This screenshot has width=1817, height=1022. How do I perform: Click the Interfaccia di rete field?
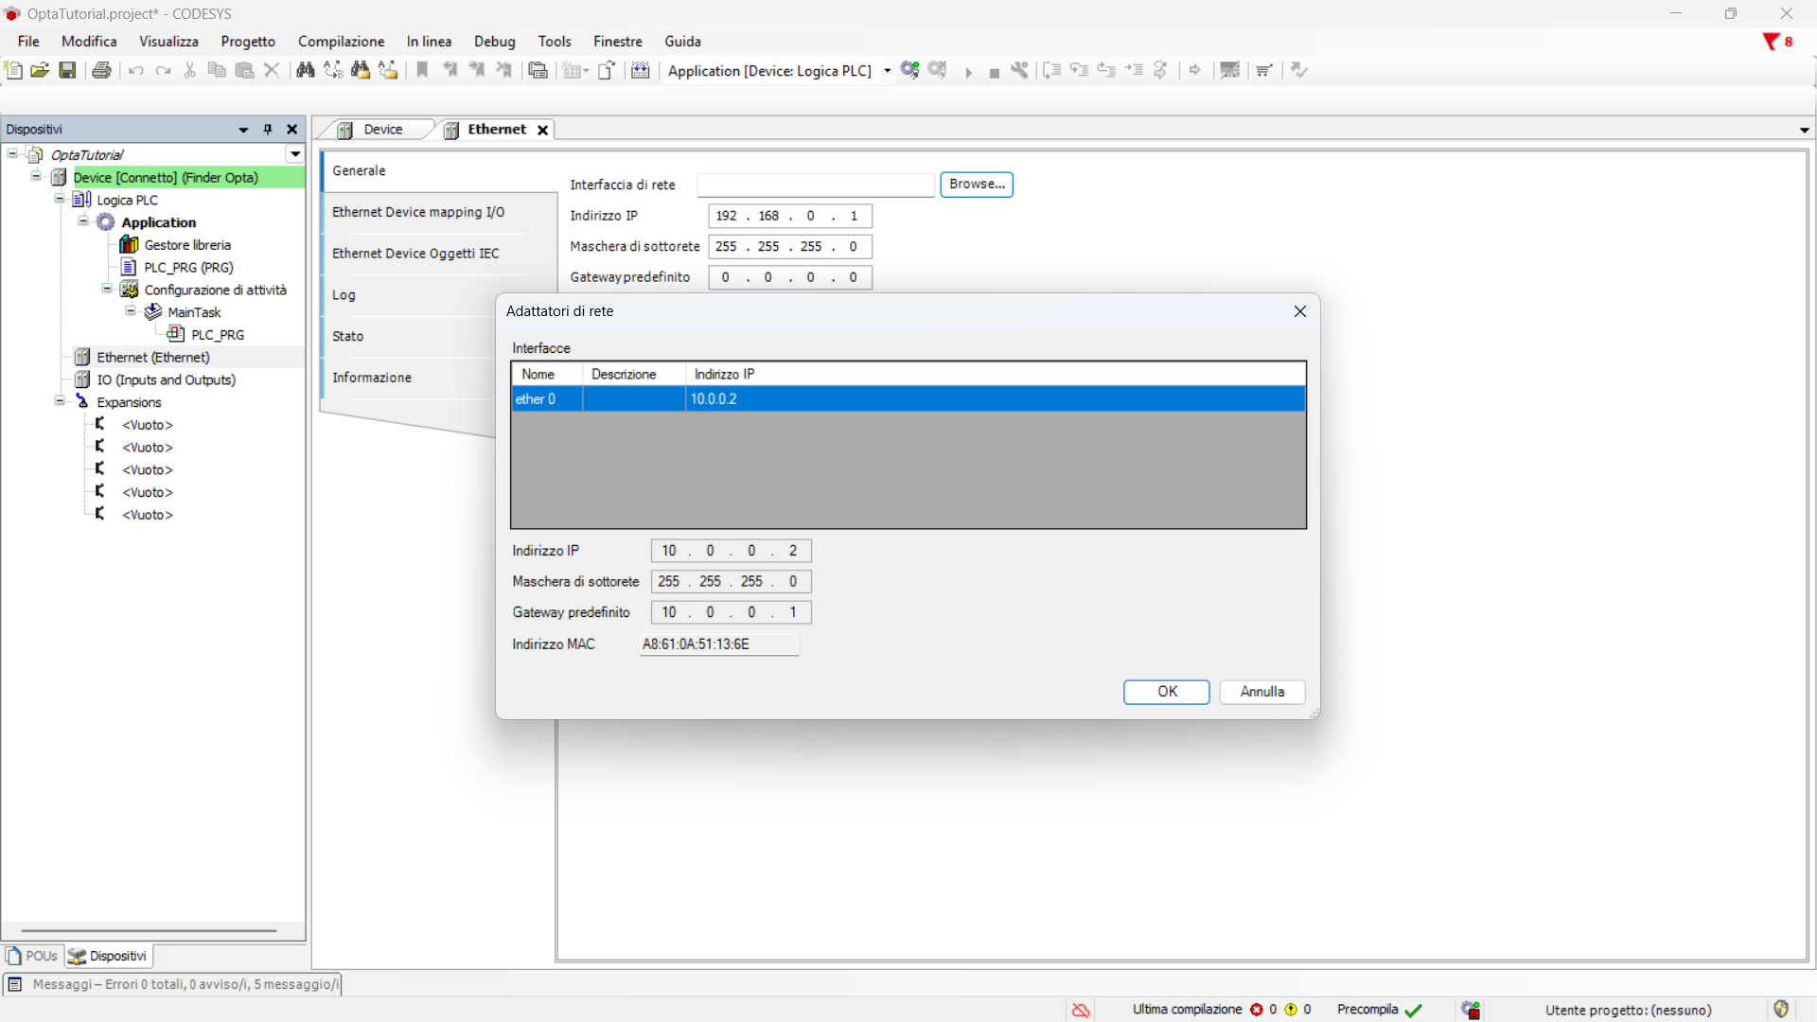click(815, 185)
